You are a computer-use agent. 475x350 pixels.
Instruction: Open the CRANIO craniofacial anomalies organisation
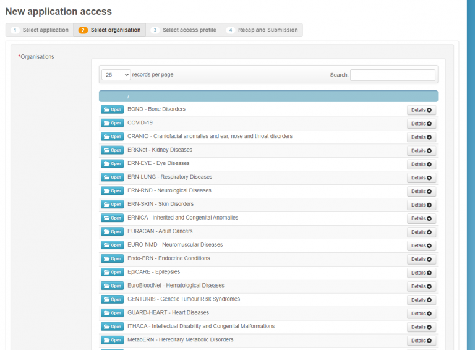(112, 137)
